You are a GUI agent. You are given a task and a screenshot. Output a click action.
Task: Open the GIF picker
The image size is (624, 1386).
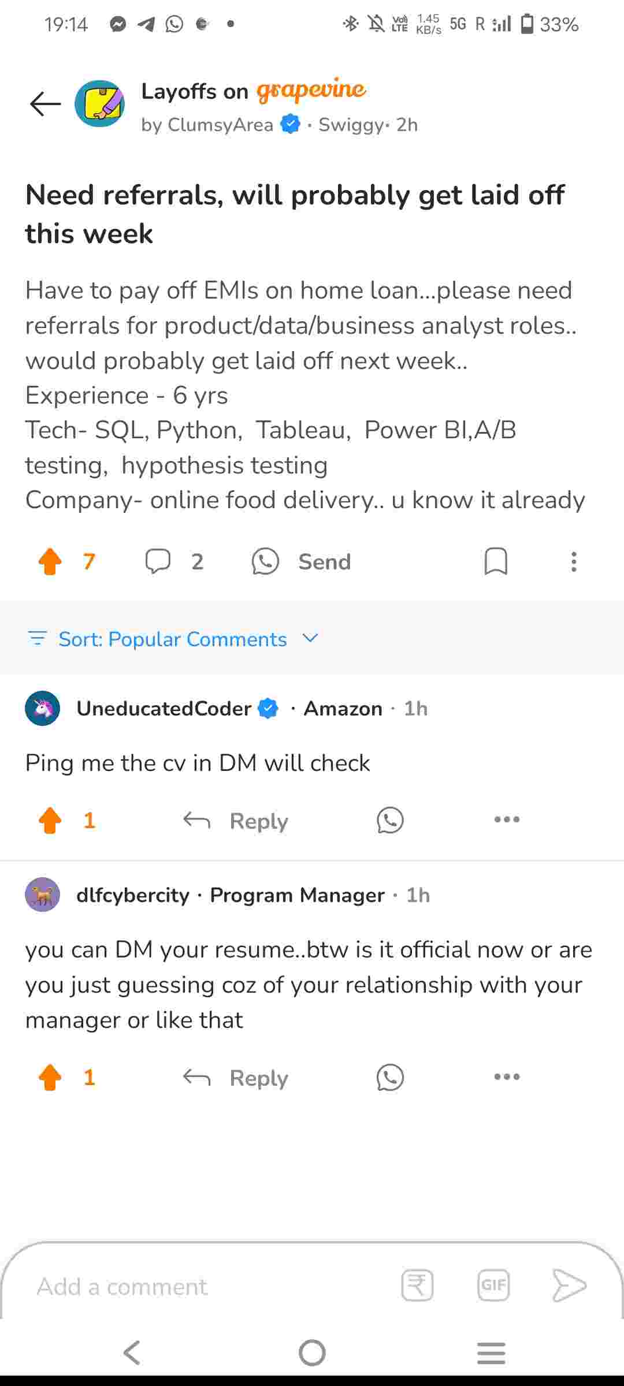(x=493, y=1286)
